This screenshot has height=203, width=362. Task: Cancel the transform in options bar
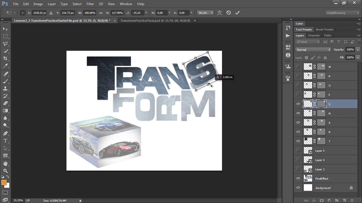click(229, 13)
